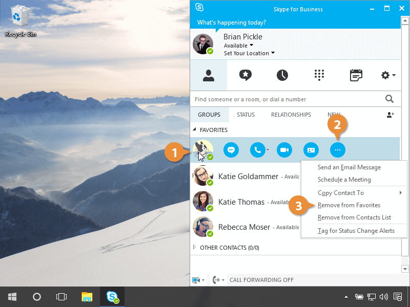410x307 pixels.
Task: Expand the Available status dropdown
Action: pos(251,46)
